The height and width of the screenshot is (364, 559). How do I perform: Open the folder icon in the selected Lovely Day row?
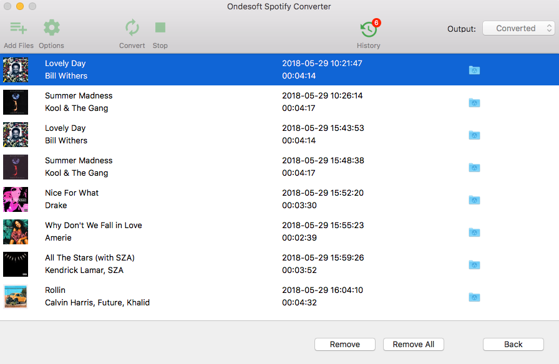tap(474, 70)
